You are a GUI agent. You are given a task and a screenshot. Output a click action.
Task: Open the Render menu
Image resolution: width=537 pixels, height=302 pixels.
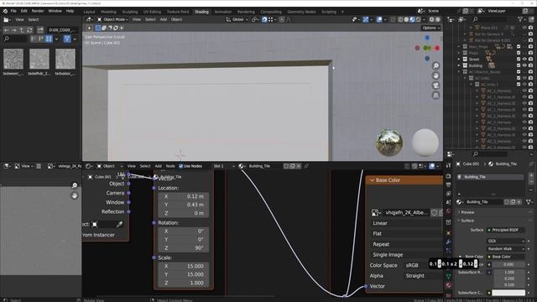point(38,11)
